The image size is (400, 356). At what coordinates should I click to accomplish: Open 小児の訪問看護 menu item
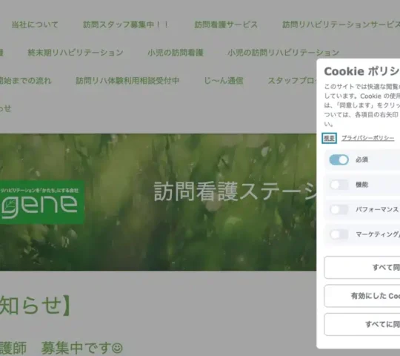tap(176, 53)
